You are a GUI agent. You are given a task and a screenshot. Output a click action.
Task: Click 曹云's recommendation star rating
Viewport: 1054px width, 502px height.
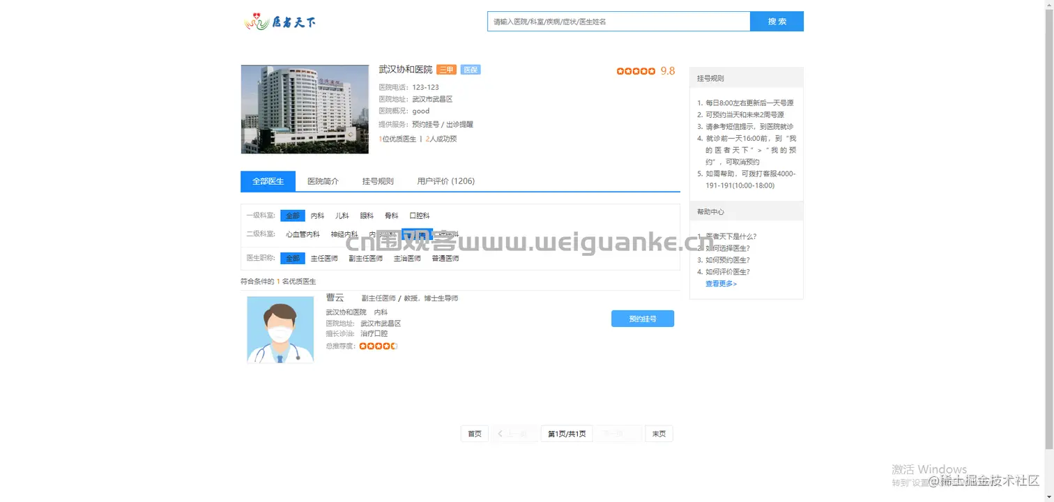[379, 346]
